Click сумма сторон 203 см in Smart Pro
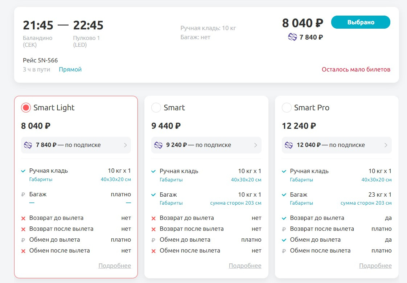The image size is (407, 283). (x=366, y=203)
